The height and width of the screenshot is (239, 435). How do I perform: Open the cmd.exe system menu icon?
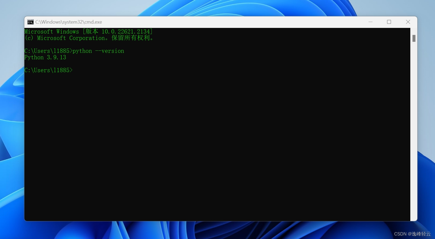[x=31, y=22]
